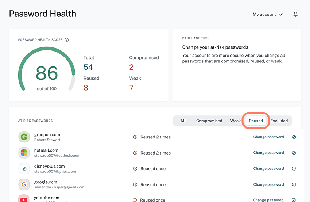The width and height of the screenshot is (310, 202).
Task: Show the All passwords tab
Action: [x=183, y=121]
